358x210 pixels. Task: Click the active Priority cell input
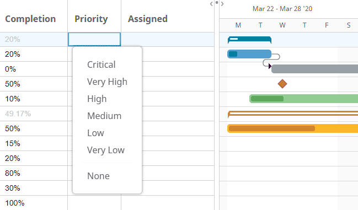(x=94, y=39)
